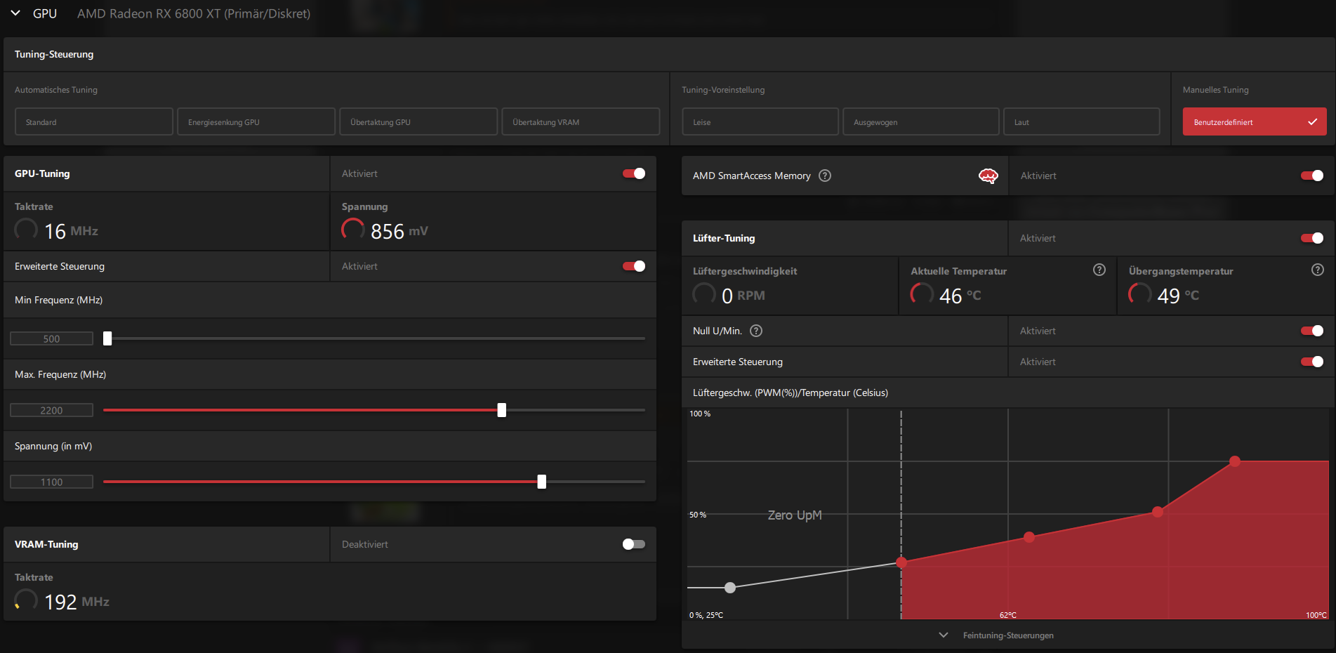The width and height of the screenshot is (1336, 653).
Task: Click the Übergangstemperatur gauge dial
Action: pyautogui.click(x=1139, y=294)
